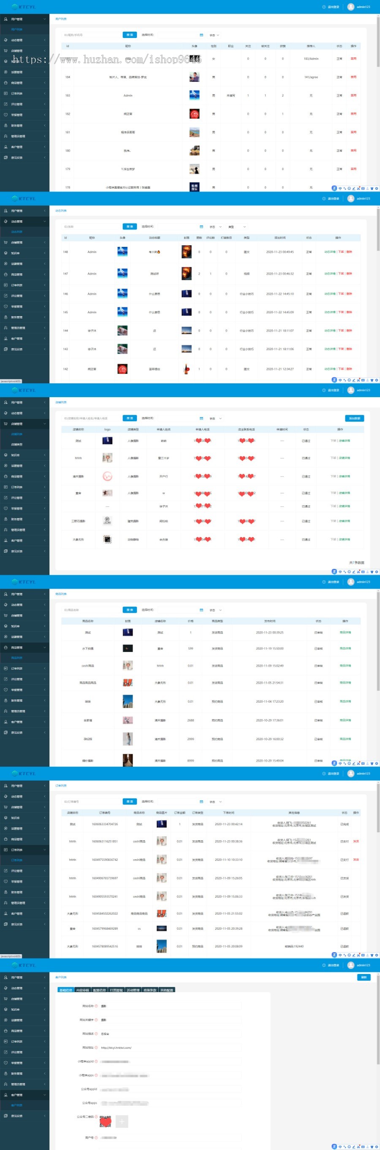Click vertical scrollbar on 用户列表 page
The width and height of the screenshot is (380, 1150).
[378, 42]
